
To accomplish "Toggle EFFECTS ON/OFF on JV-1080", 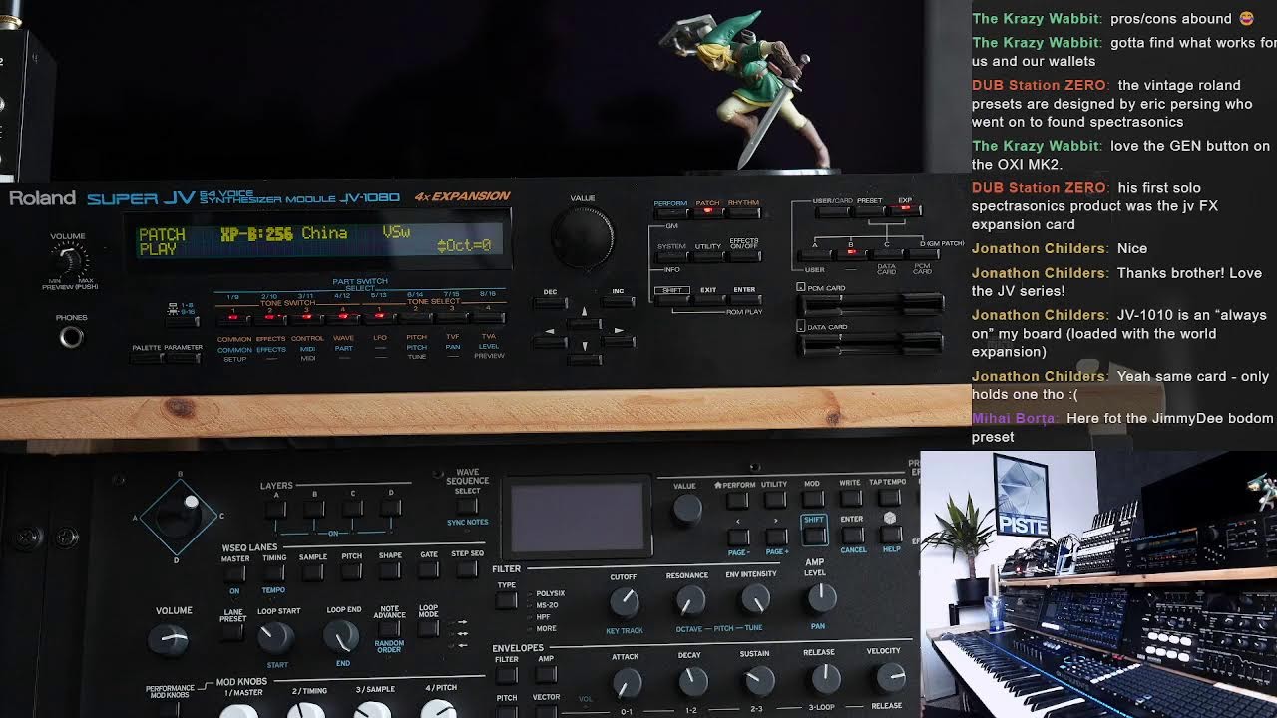I will [744, 257].
